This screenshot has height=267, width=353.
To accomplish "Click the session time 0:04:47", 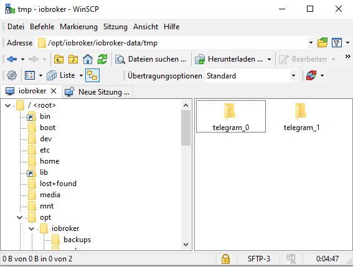I will pyautogui.click(x=327, y=259).
